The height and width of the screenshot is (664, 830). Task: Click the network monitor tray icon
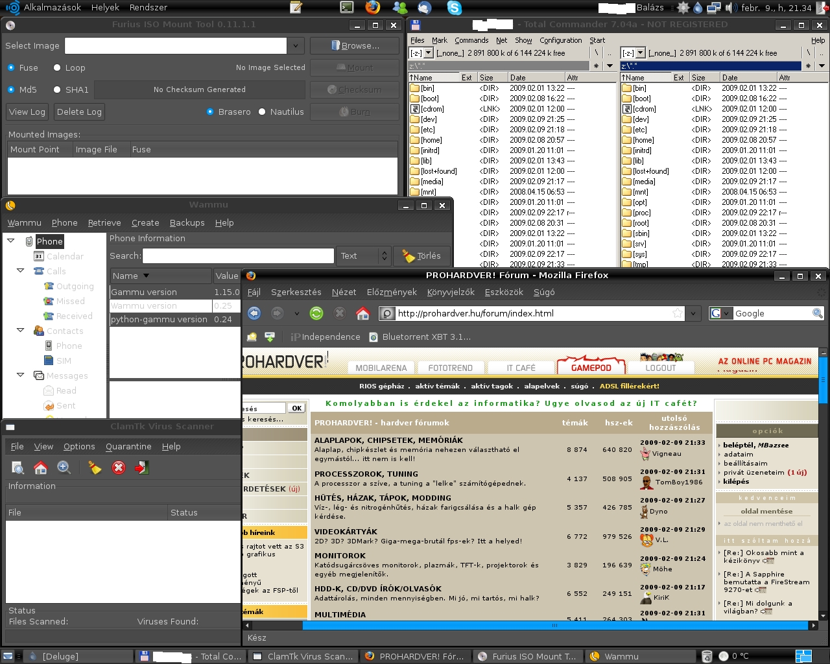714,8
